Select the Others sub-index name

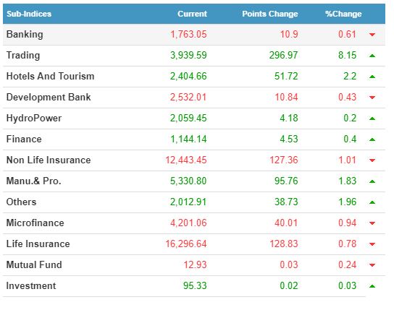click(21, 202)
